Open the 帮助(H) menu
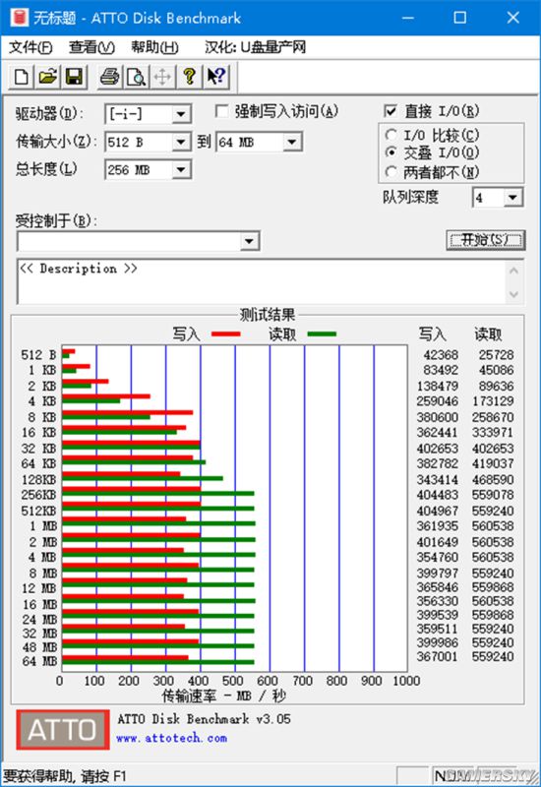 (x=154, y=47)
